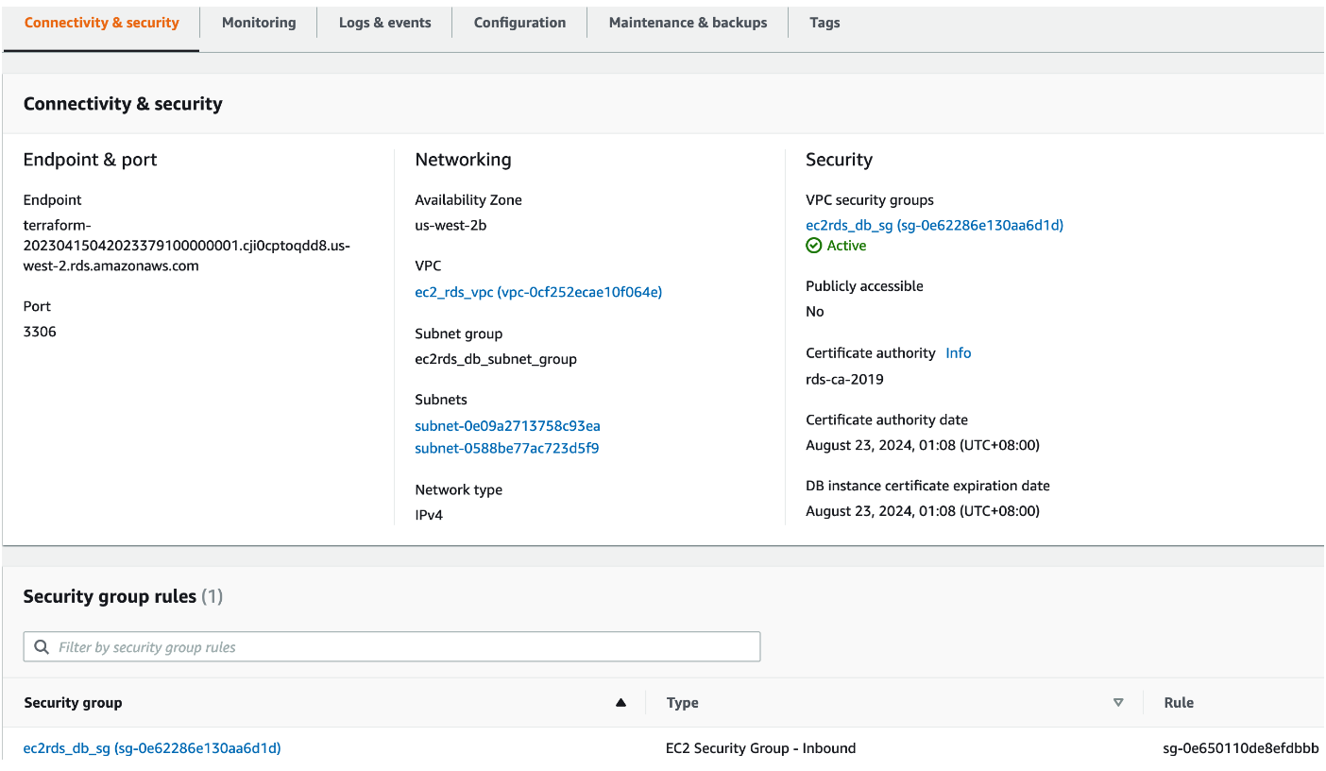Viewport: 1326px width, 771px height.
Task: Select the Maintenance & backups tab
Action: tap(688, 23)
